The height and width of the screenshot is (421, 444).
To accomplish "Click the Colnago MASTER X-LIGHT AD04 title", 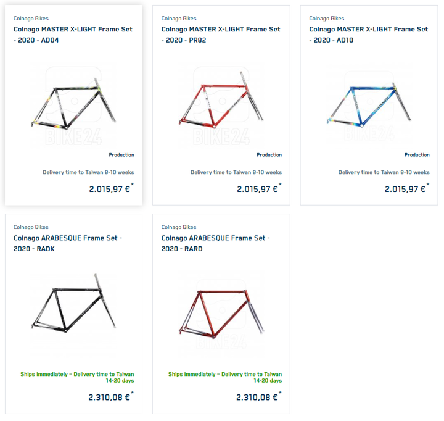I will coord(73,35).
